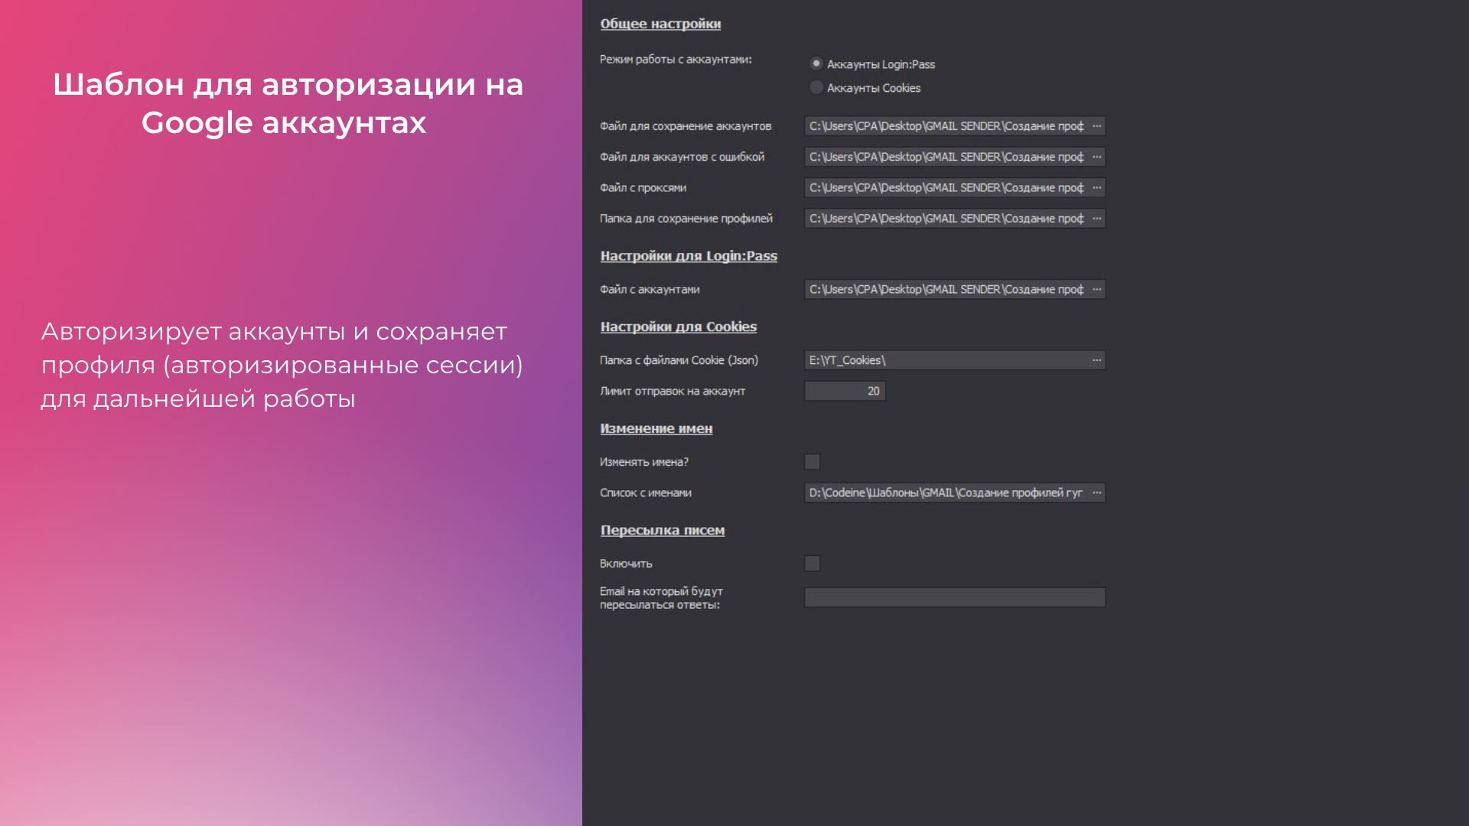Click the proxy file path field
The height and width of the screenshot is (826, 1469).
point(946,187)
